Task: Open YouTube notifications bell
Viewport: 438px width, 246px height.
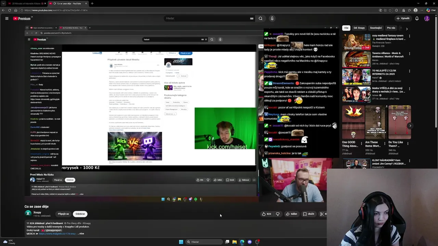Action: (417, 18)
